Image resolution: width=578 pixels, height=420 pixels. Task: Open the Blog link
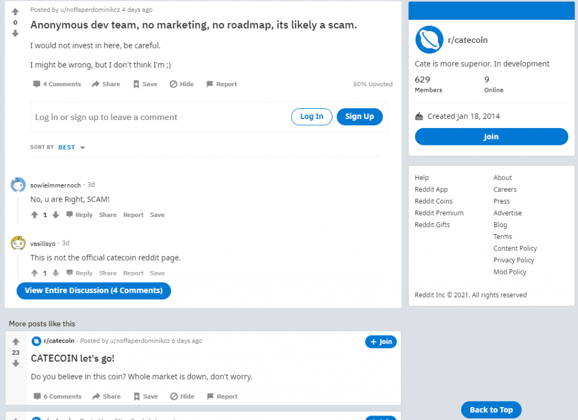coord(500,225)
